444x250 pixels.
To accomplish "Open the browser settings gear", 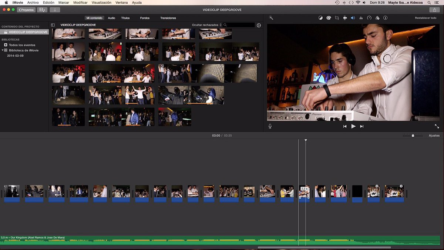I will [x=259, y=25].
